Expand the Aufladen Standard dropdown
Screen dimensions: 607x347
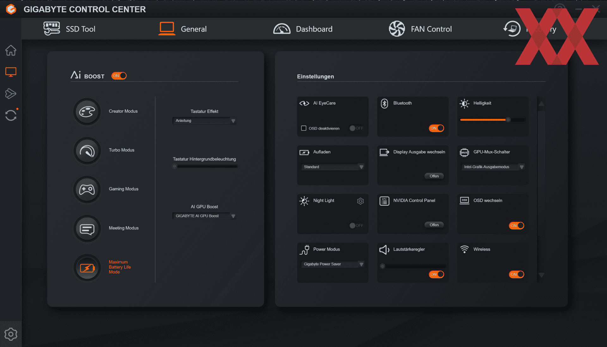click(x=333, y=167)
